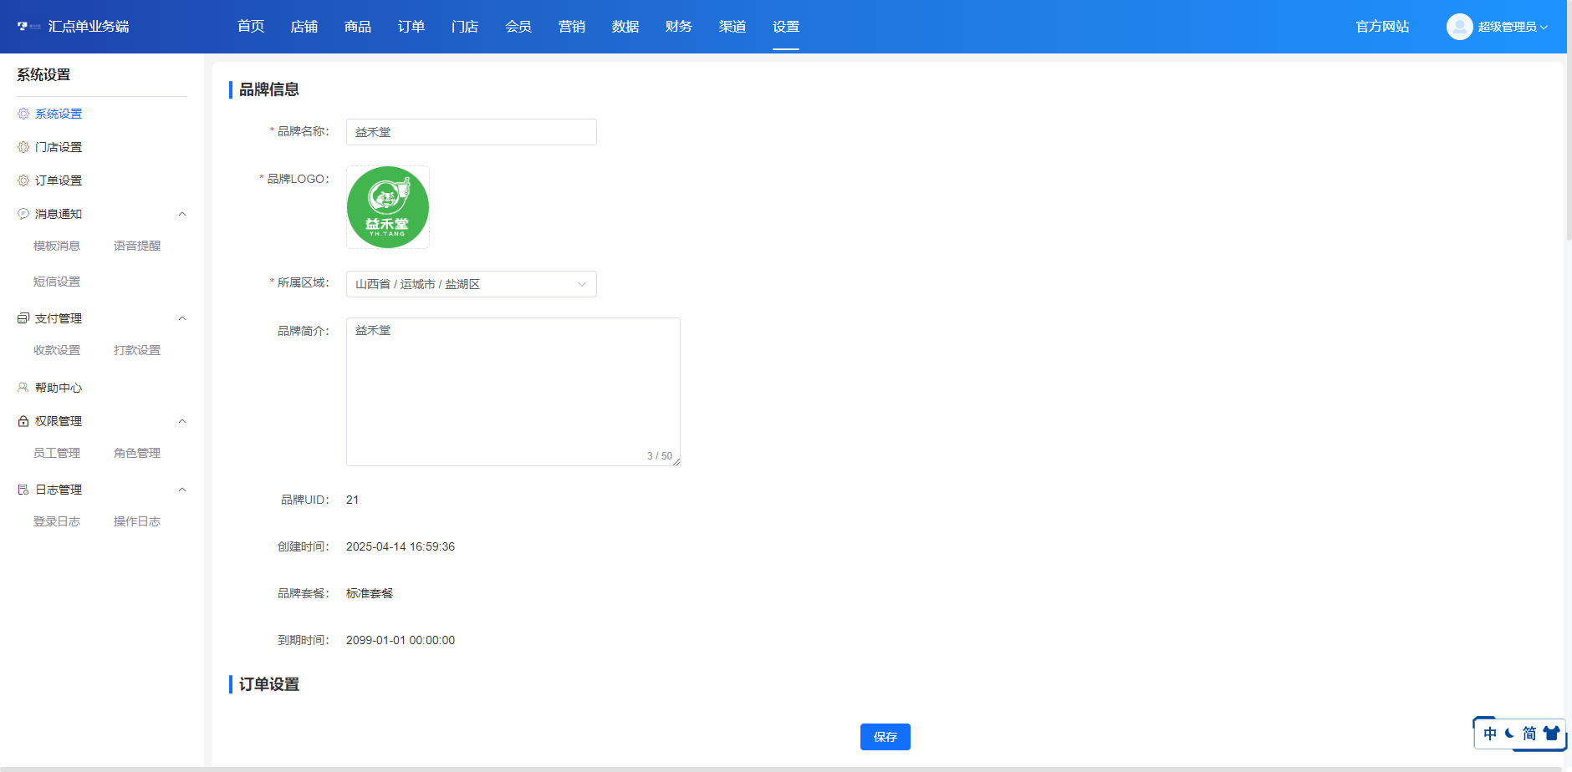Toggle simplified Chinese with the 简 button
This screenshot has width=1572, height=772.
[1529, 734]
